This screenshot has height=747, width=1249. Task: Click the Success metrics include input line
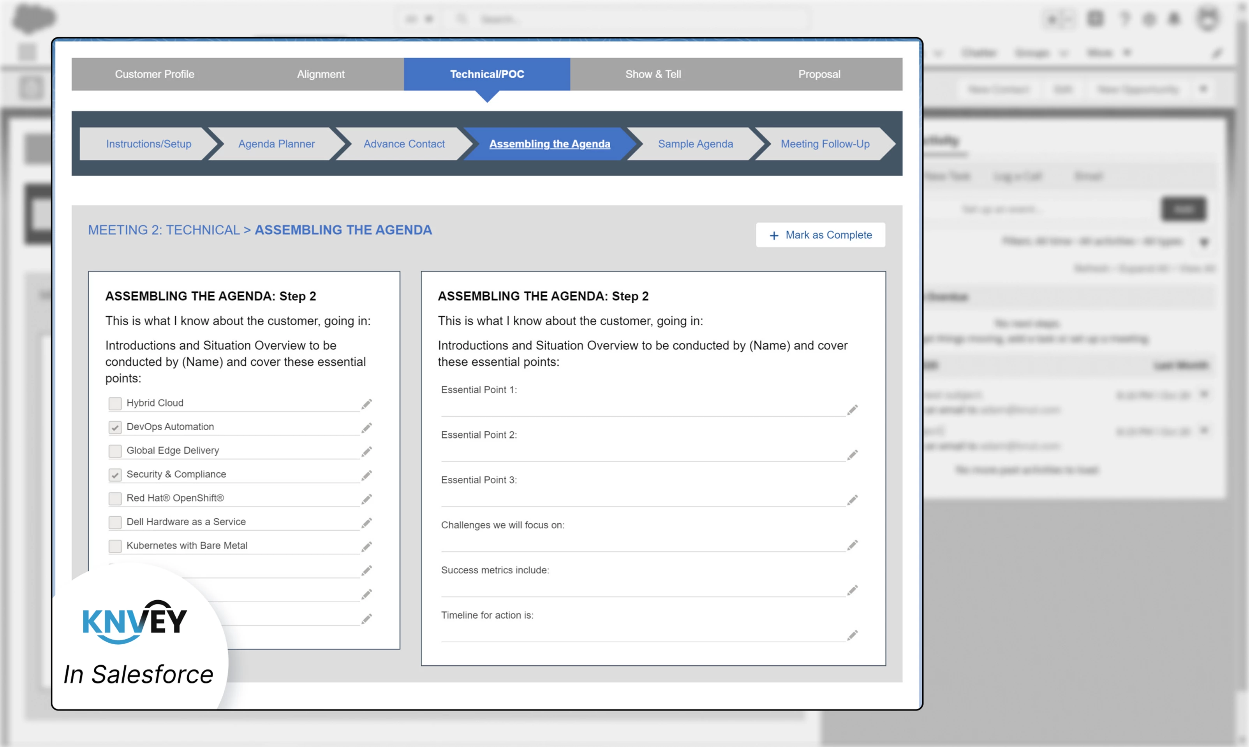[643, 589]
